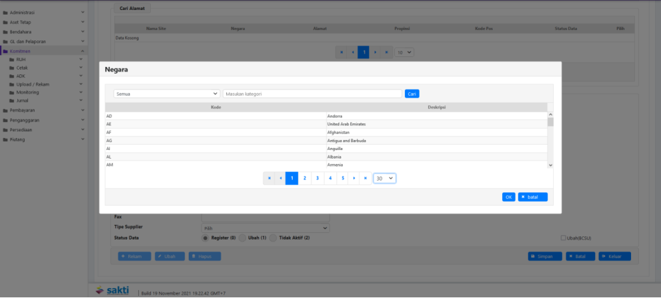Go to first page in Negara pagination
Viewport: 661px width, 298px height.
tap(269, 179)
